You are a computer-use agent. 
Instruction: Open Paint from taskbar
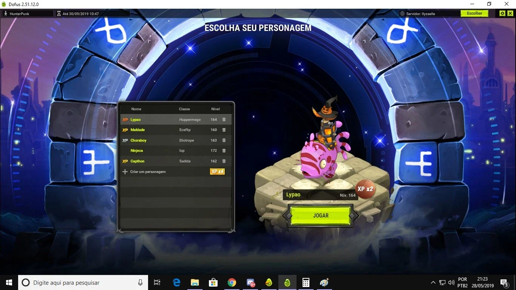click(x=324, y=282)
